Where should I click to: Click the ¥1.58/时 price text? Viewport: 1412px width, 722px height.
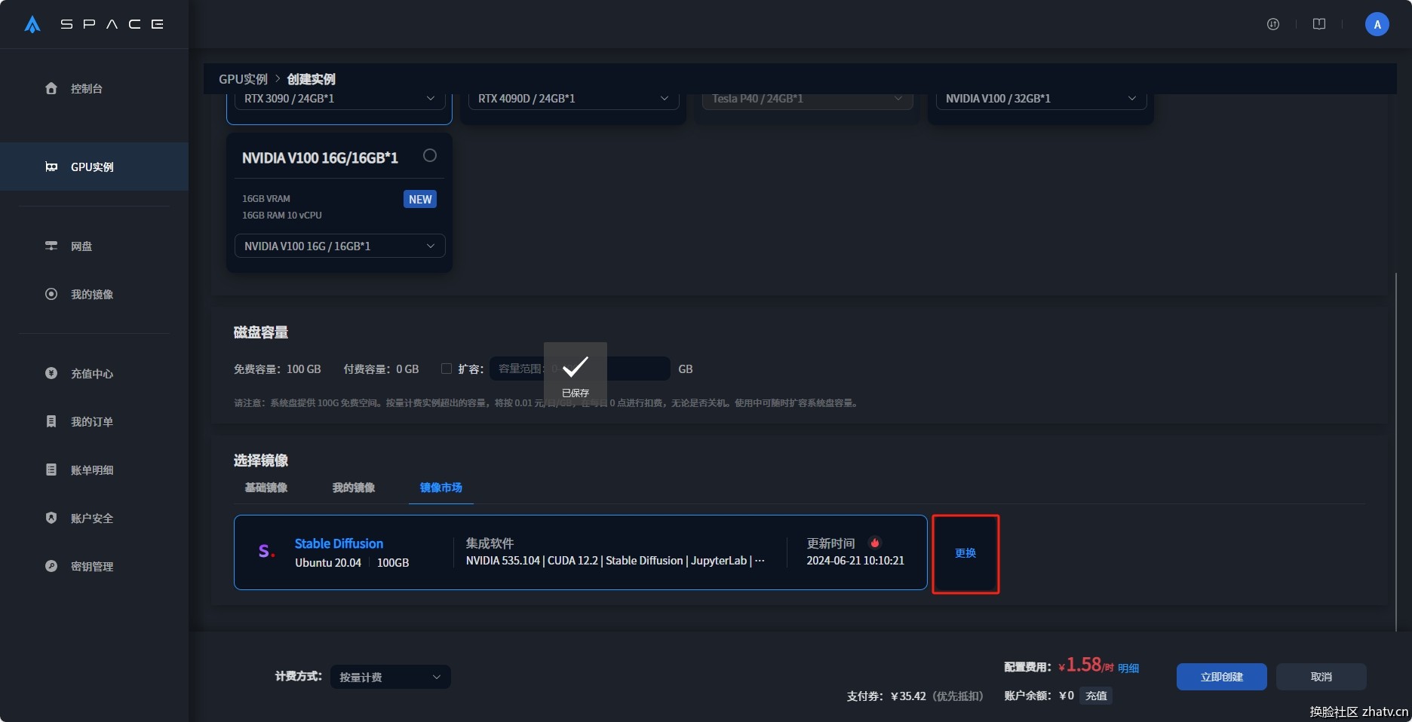point(1086,665)
